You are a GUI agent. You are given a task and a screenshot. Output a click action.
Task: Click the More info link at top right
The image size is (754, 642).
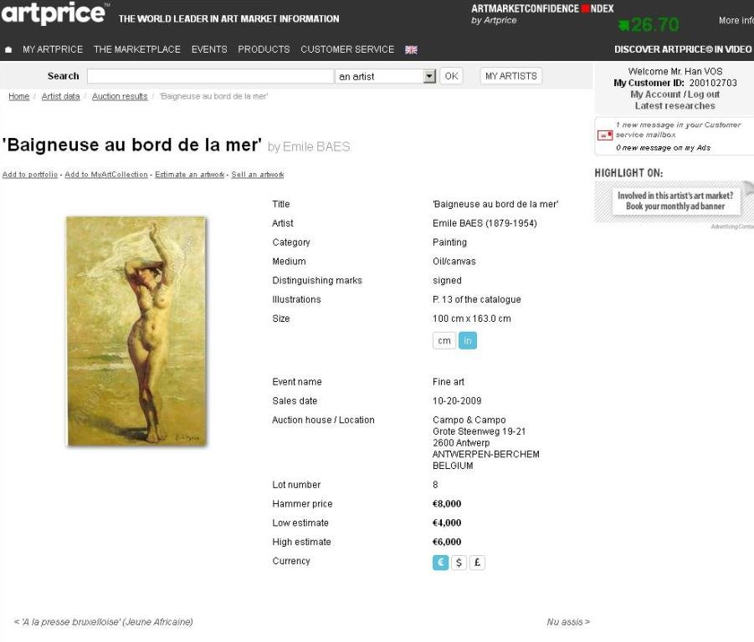point(736,21)
